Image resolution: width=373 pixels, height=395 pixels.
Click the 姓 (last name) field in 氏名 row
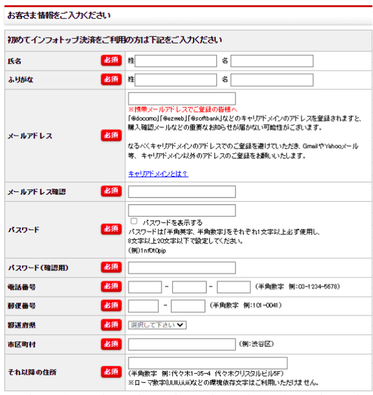tap(176, 61)
